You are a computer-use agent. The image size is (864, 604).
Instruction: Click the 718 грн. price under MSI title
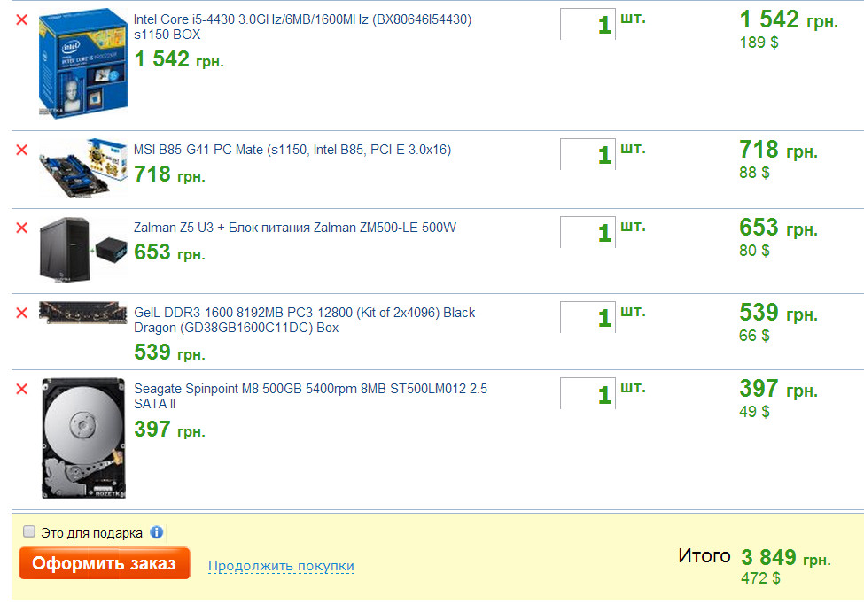click(170, 174)
